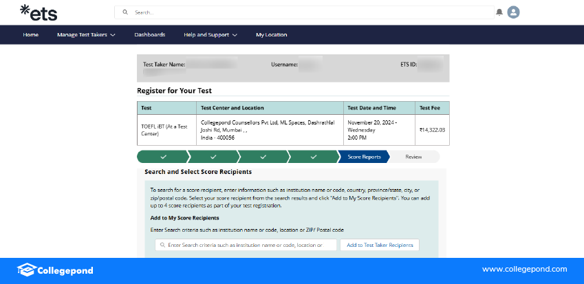The image size is (584, 284).
Task: Select the second completed checkmark step
Action: [x=213, y=157]
